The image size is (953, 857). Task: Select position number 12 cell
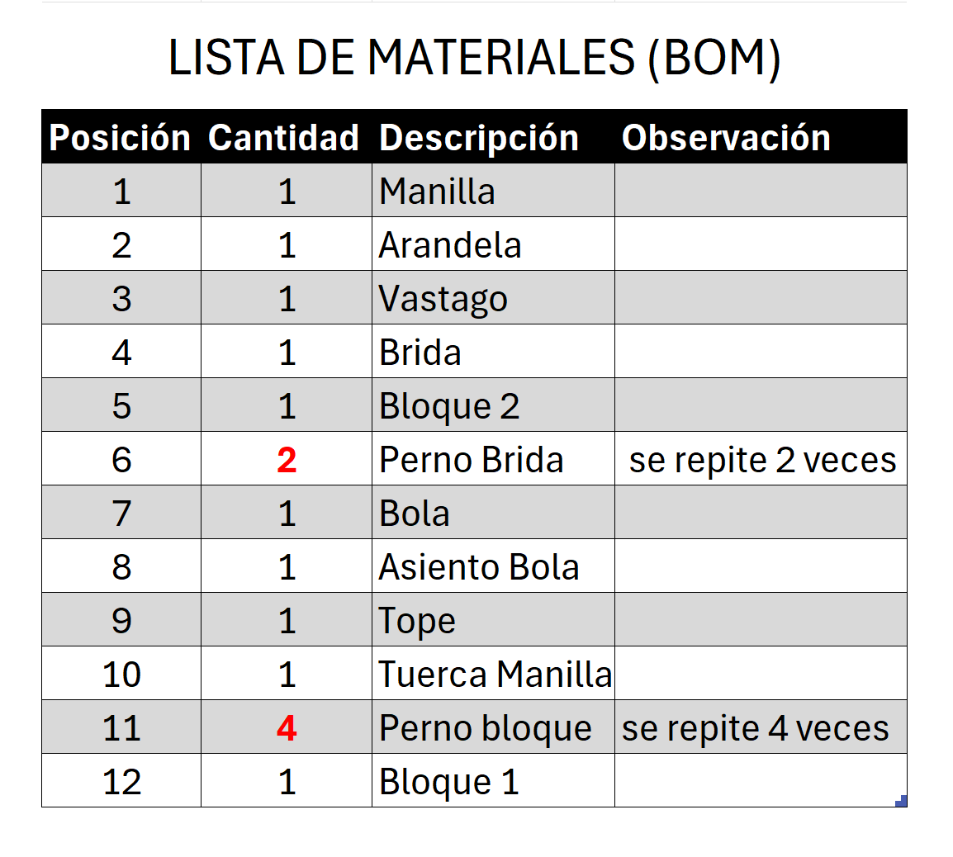point(121,782)
